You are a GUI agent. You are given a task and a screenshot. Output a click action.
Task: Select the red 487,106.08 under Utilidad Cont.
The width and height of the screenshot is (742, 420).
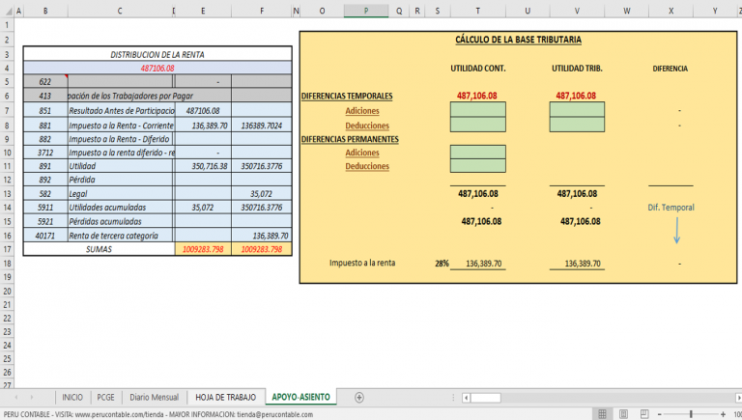click(477, 96)
